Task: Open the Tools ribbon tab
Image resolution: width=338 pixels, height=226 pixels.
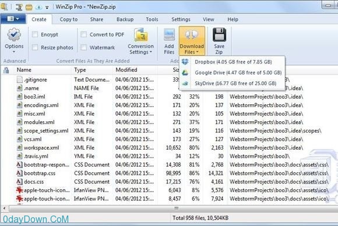Action: click(152, 19)
